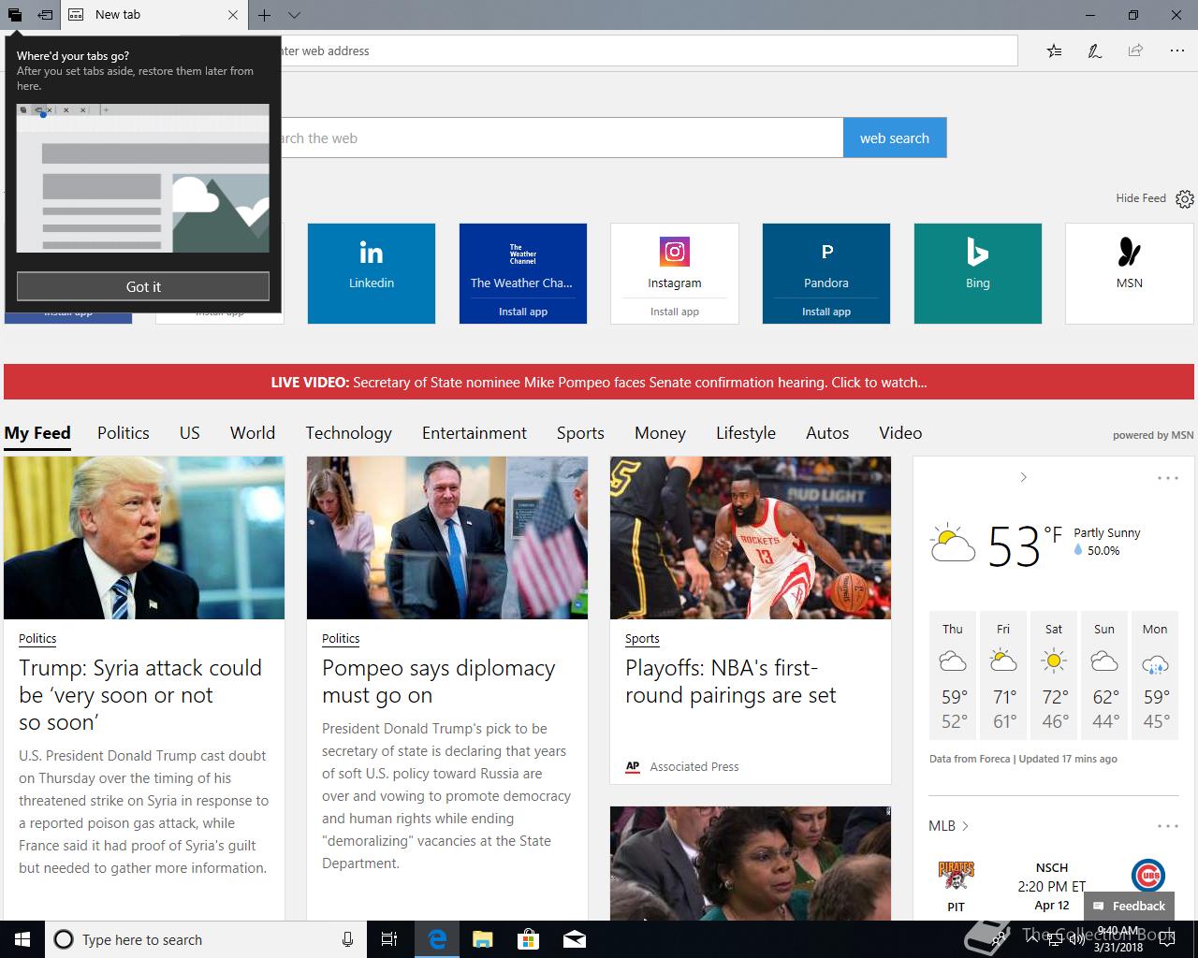Switch to the Technology tab
The width and height of the screenshot is (1198, 958).
(348, 433)
